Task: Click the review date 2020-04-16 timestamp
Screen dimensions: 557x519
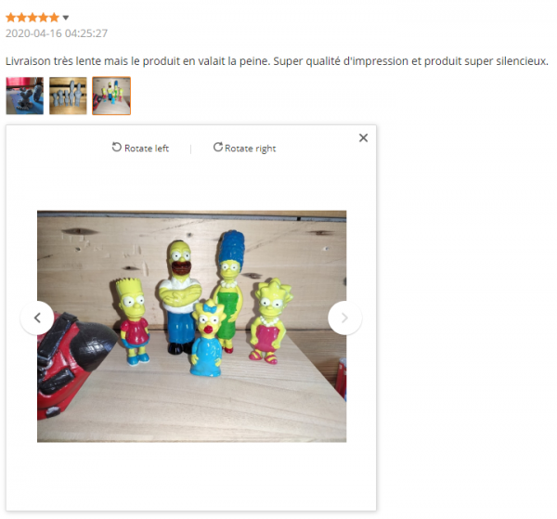Action: pyautogui.click(x=57, y=33)
